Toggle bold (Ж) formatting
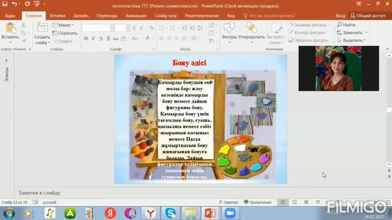Viewport: 392px width, 220px height. (86, 38)
